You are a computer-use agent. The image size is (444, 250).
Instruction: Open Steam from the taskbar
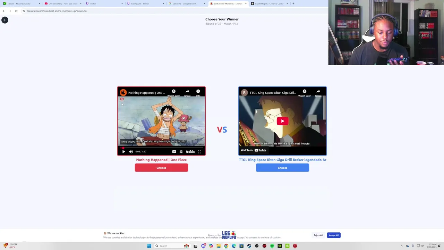coord(249,246)
